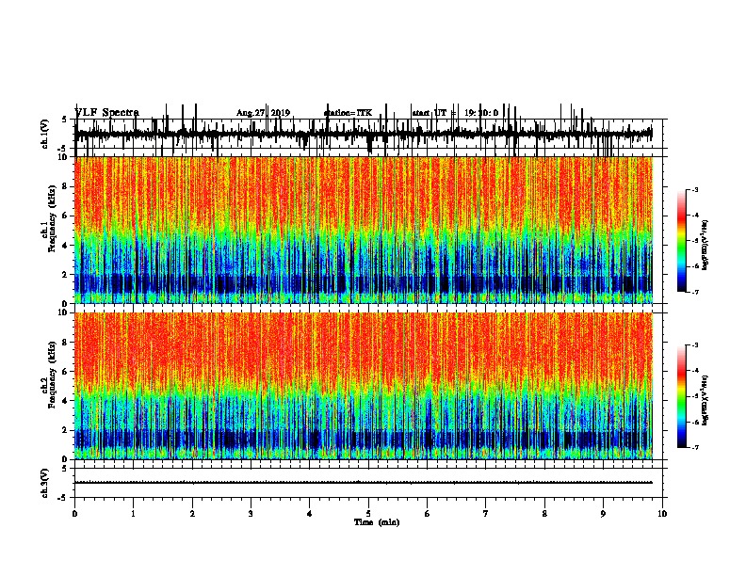Click time axis tick label '1'

tap(134, 514)
